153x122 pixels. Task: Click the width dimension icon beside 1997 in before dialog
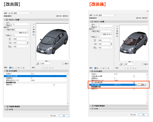pyautogui.click(x=10, y=43)
